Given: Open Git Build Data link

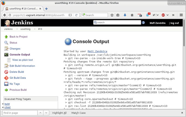Looking at the screenshot, I should 18,78.
